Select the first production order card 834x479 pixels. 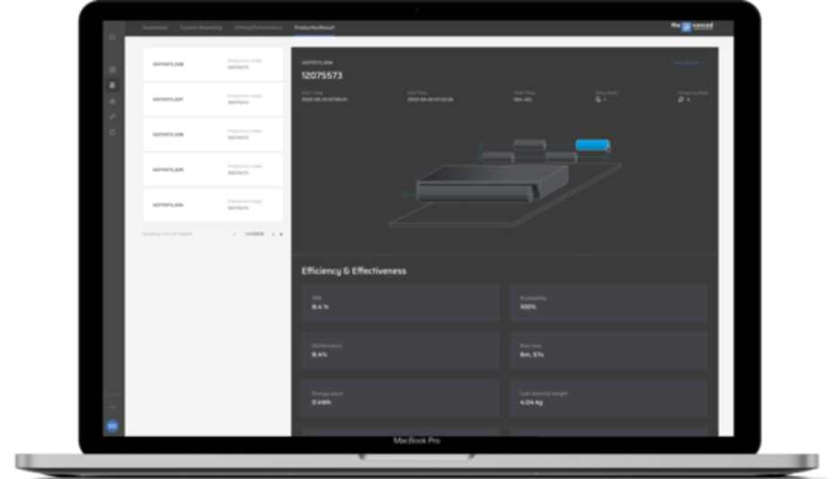213,65
